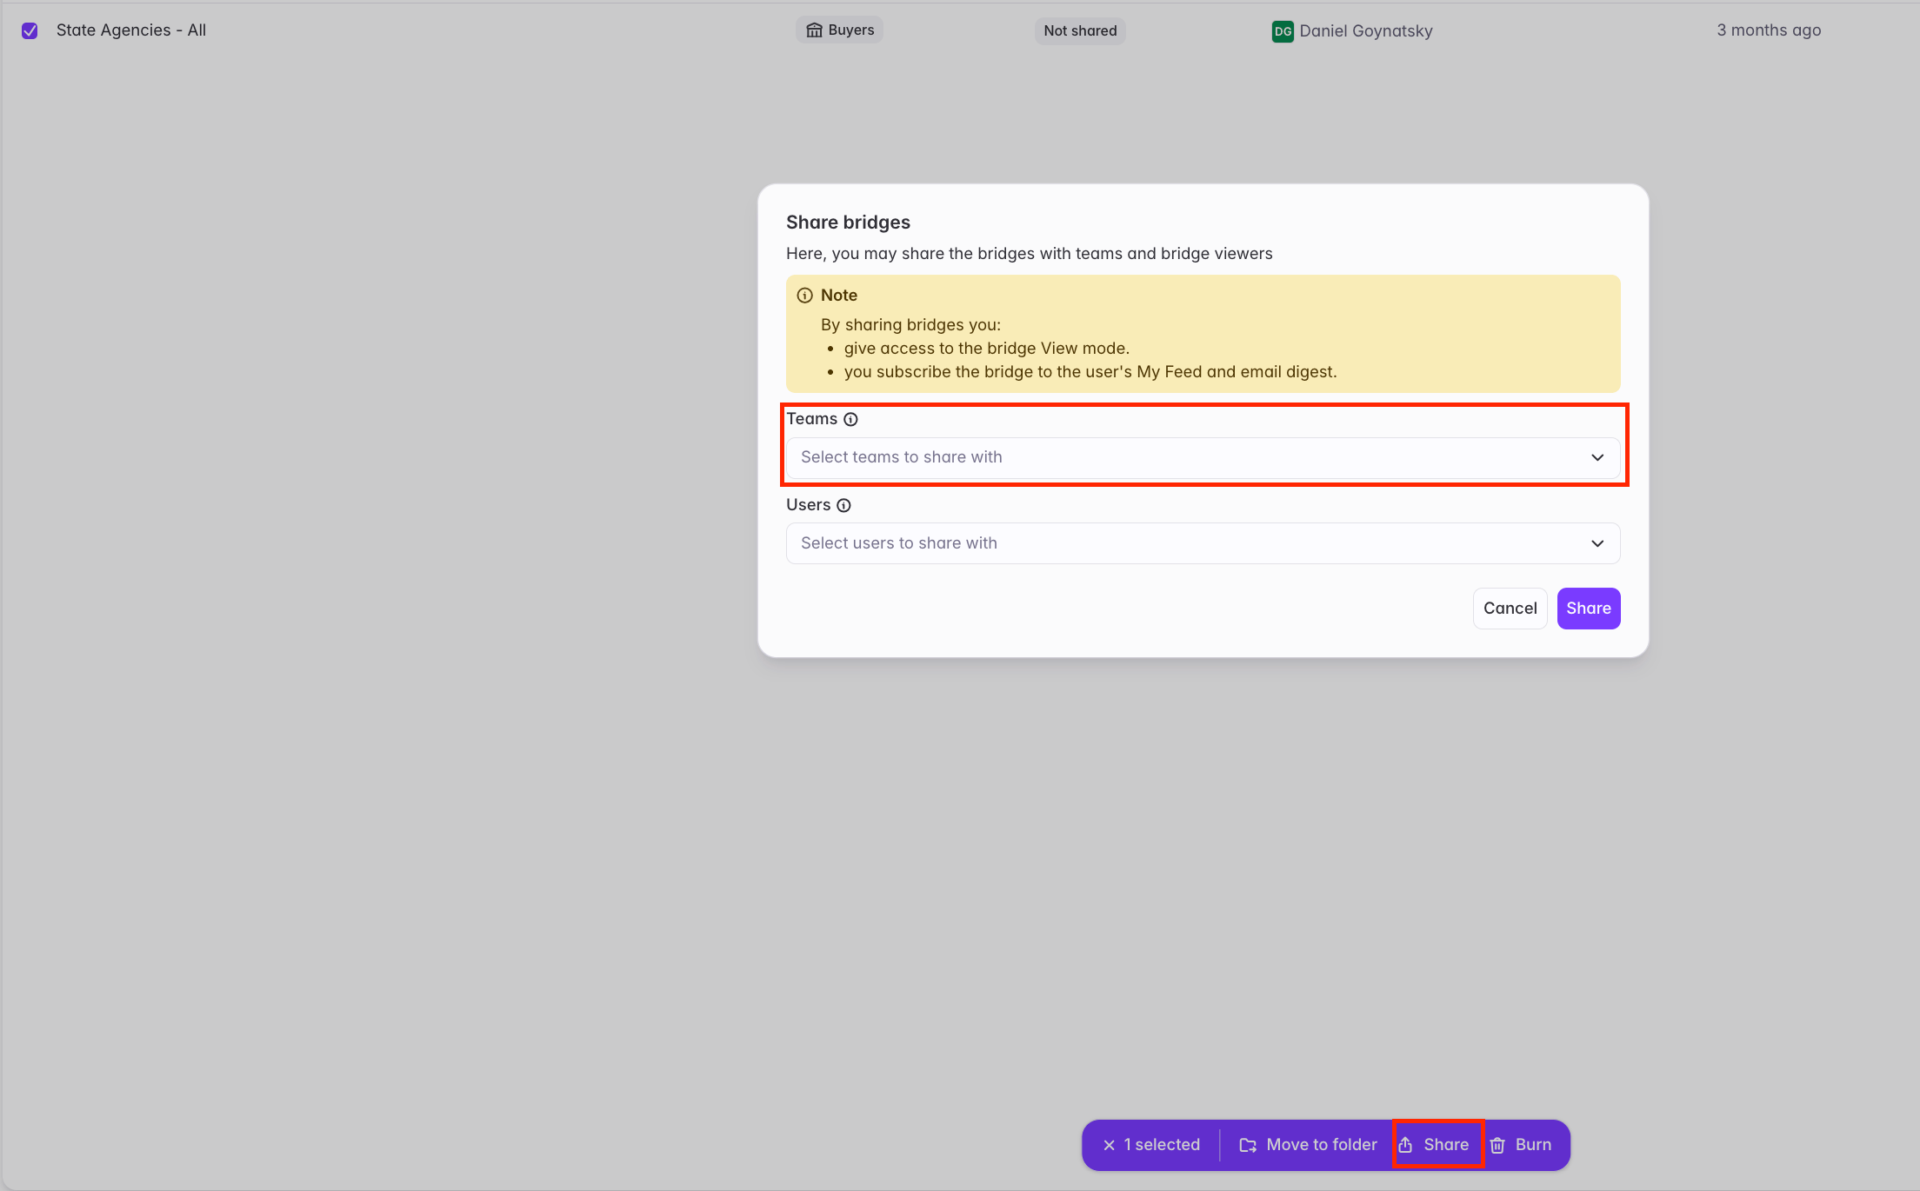Uncheck the State Agencies - All checkbox
Image resolution: width=1920 pixels, height=1191 pixels.
coord(30,31)
